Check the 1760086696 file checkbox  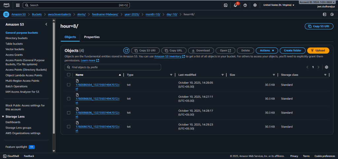click(69, 113)
